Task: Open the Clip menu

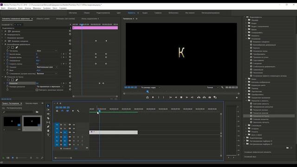Action: click(20, 8)
